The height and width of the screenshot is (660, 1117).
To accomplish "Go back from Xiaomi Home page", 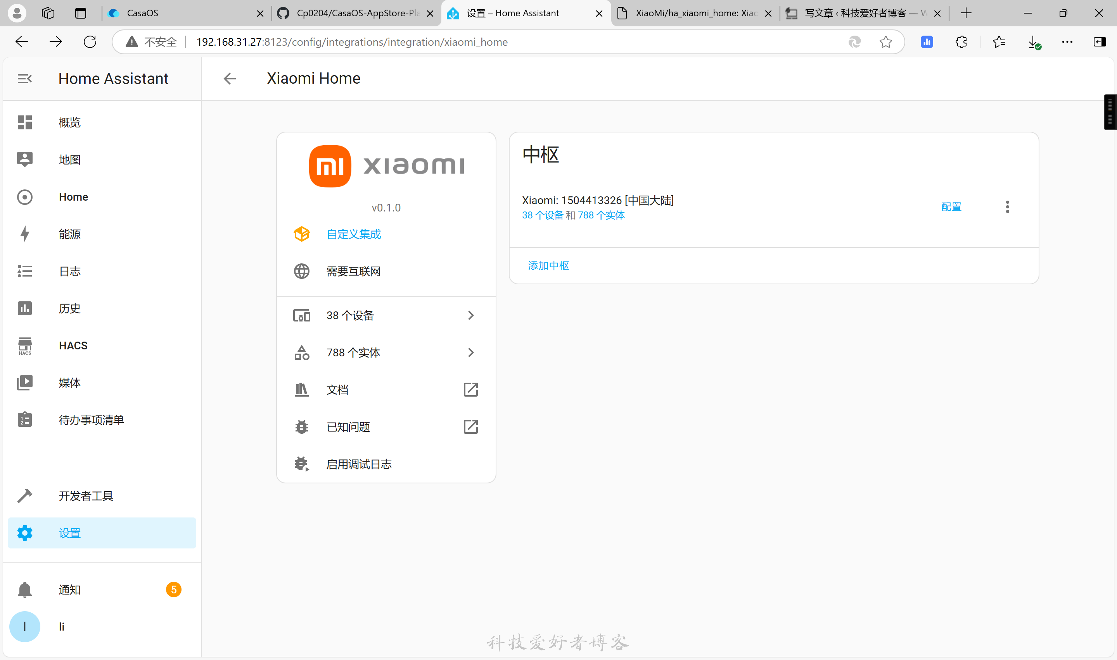I will coord(230,79).
